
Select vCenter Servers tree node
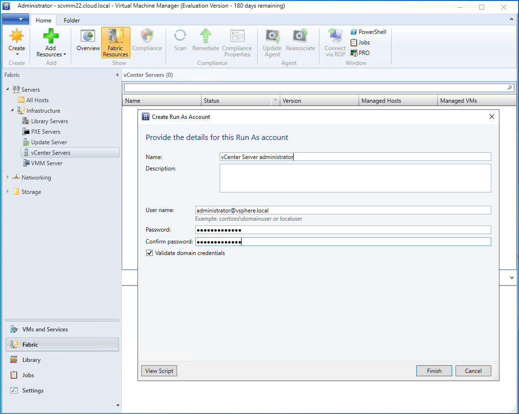(x=70, y=152)
